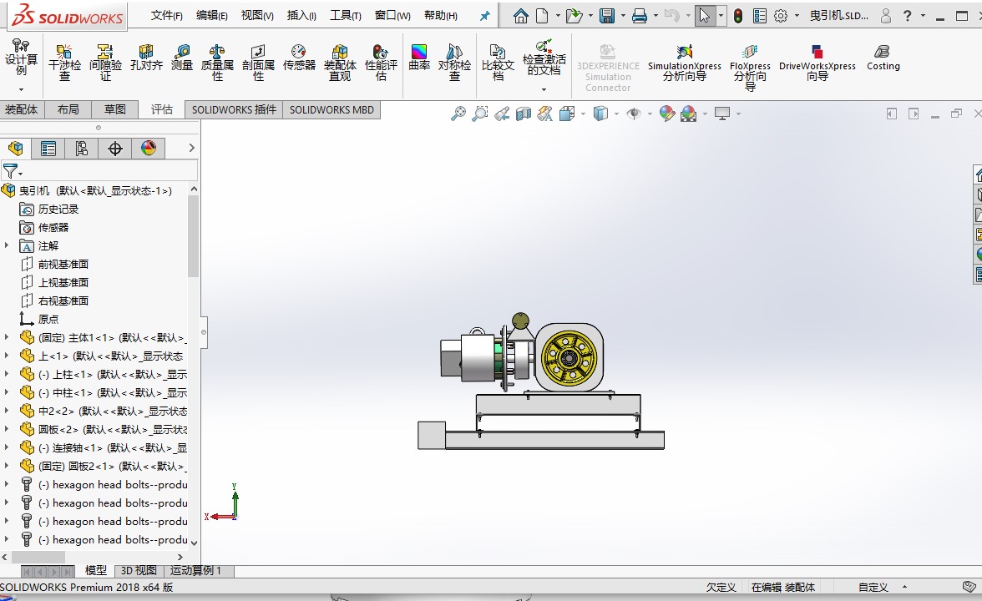
Task: Open the ConfigurationManager tab icon
Action: point(82,149)
